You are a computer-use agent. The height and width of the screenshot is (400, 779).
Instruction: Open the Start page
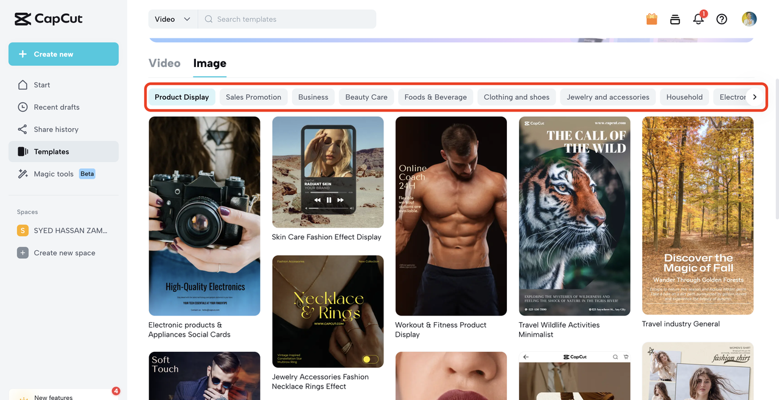coord(63,85)
